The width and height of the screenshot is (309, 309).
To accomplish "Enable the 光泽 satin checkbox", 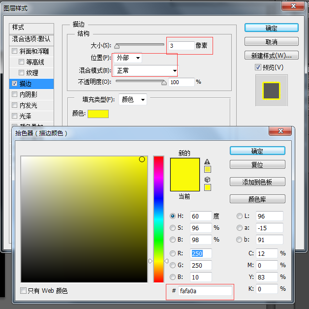I will (14, 116).
